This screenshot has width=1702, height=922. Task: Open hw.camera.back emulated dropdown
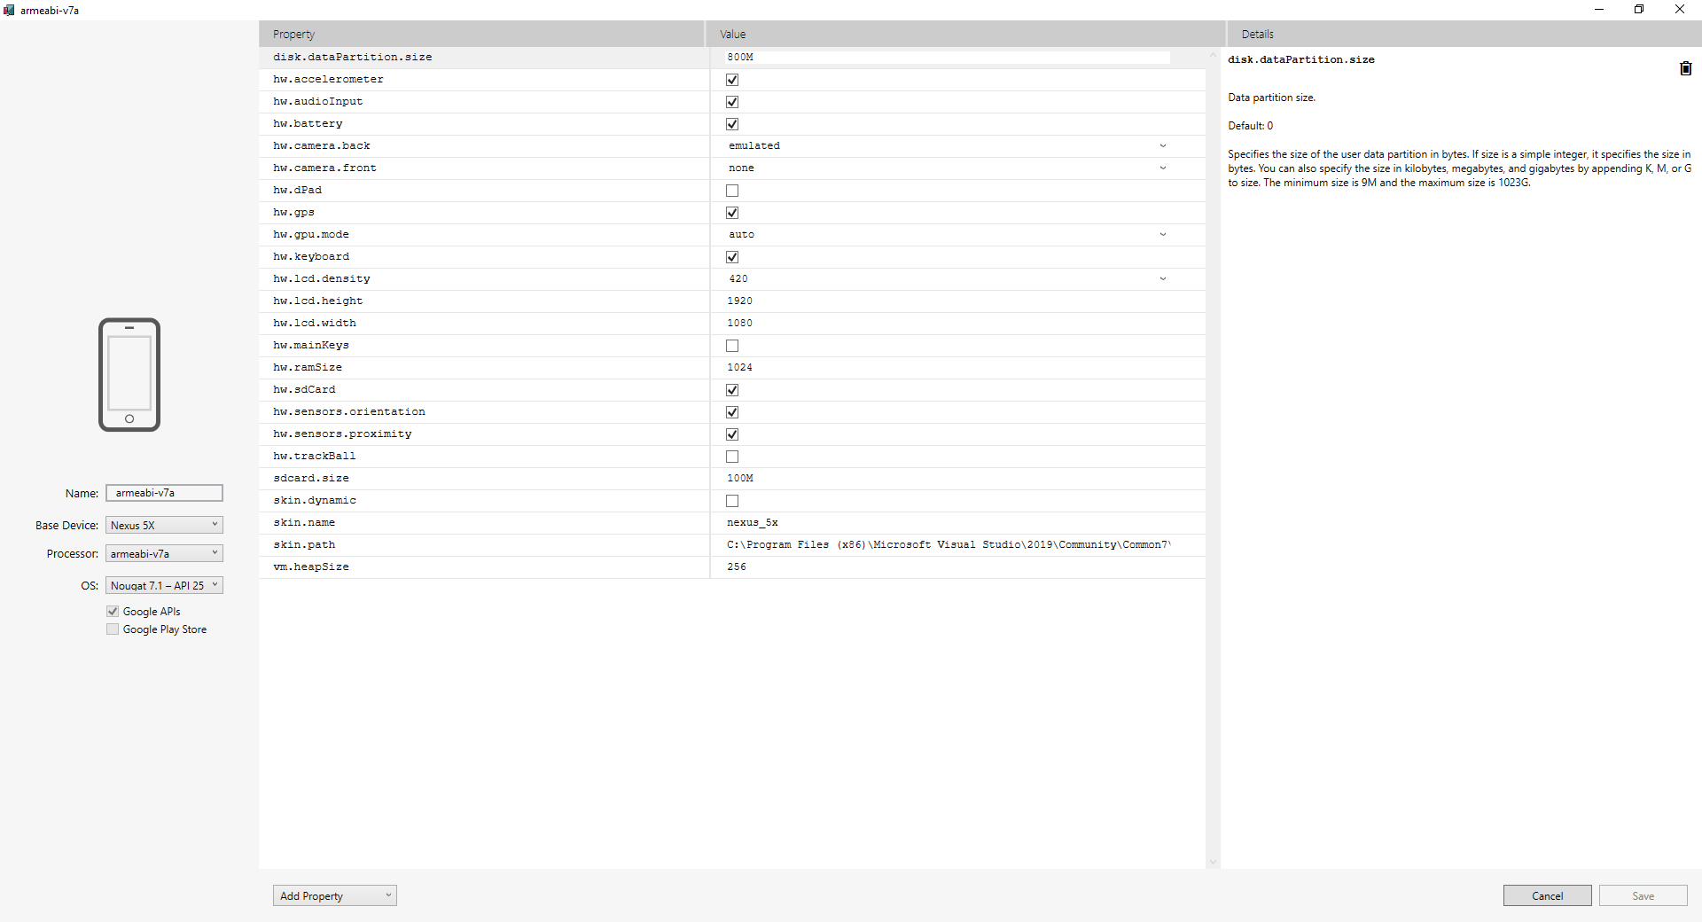948,146
